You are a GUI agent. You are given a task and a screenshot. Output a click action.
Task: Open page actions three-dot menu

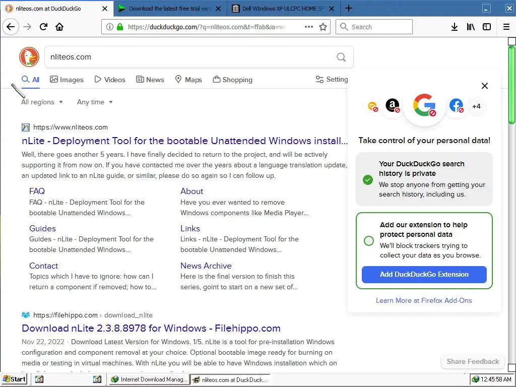(309, 27)
